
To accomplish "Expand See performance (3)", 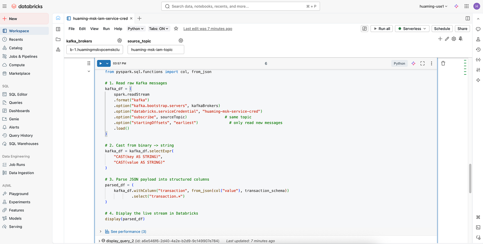I will [x=126, y=232].
